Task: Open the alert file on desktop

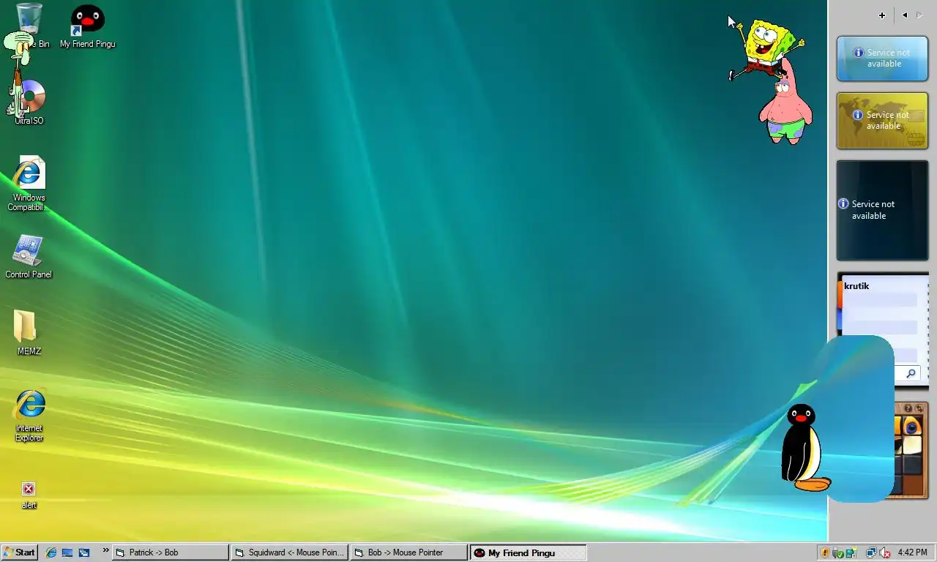Action: pos(29,495)
